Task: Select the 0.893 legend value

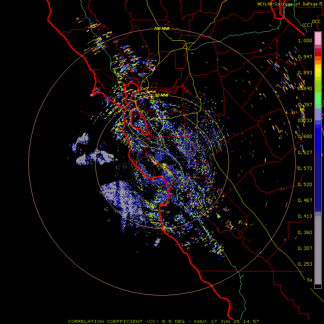Action: tap(305, 72)
